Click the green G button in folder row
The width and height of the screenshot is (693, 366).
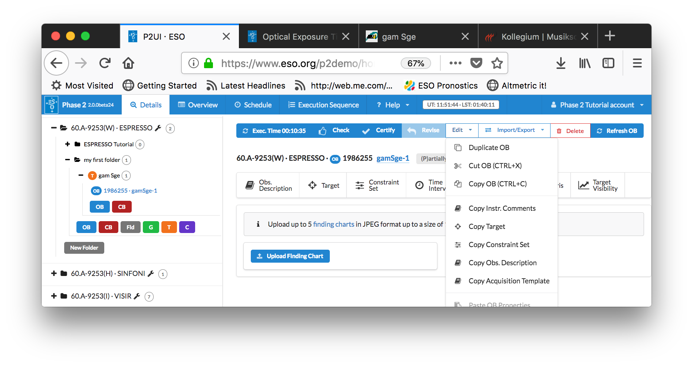(x=151, y=227)
